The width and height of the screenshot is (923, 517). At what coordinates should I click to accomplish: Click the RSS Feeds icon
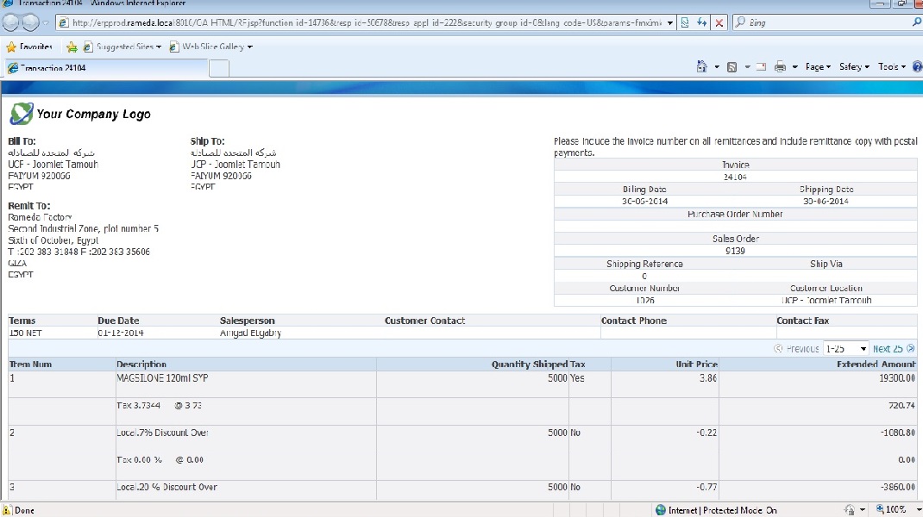tap(731, 67)
